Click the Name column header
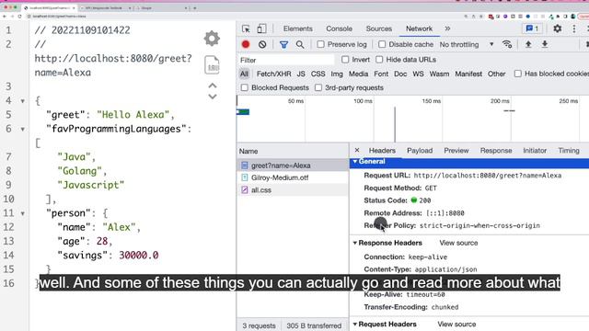 coord(293,151)
